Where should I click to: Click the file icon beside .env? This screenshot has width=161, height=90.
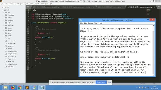[6, 38]
